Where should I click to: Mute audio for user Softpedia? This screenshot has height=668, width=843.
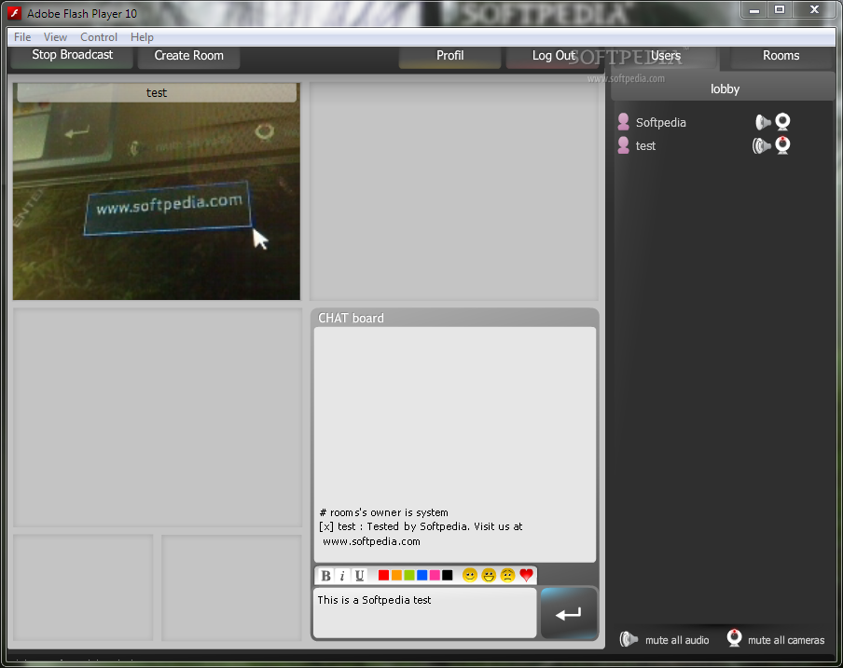(763, 122)
